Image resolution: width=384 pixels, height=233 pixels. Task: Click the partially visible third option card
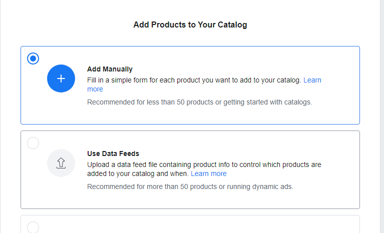tap(190, 224)
